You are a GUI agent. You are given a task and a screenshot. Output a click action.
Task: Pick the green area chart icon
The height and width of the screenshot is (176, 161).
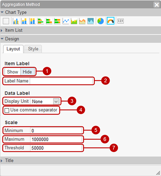74,21
